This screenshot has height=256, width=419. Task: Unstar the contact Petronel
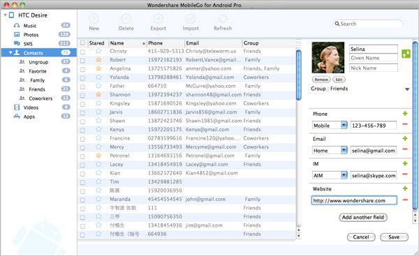pos(98,155)
